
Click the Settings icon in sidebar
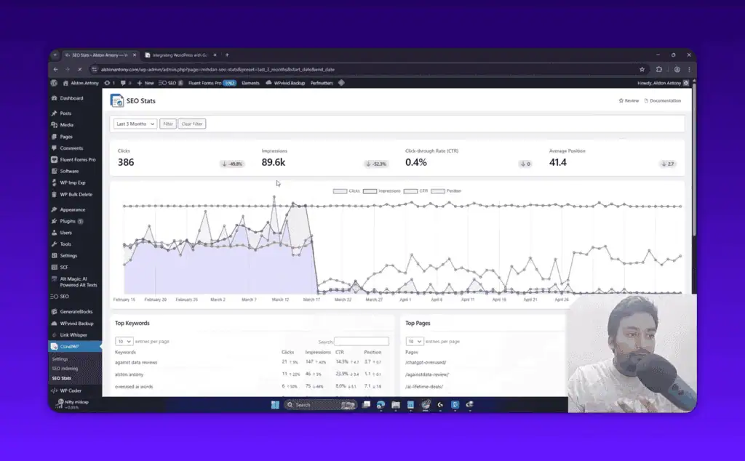pyautogui.click(x=54, y=255)
